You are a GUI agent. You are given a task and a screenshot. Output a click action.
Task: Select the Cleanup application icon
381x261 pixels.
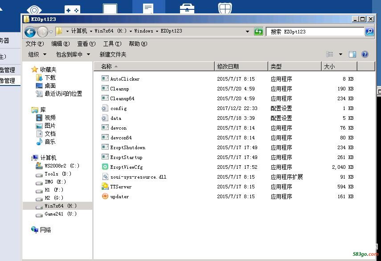tap(105, 88)
